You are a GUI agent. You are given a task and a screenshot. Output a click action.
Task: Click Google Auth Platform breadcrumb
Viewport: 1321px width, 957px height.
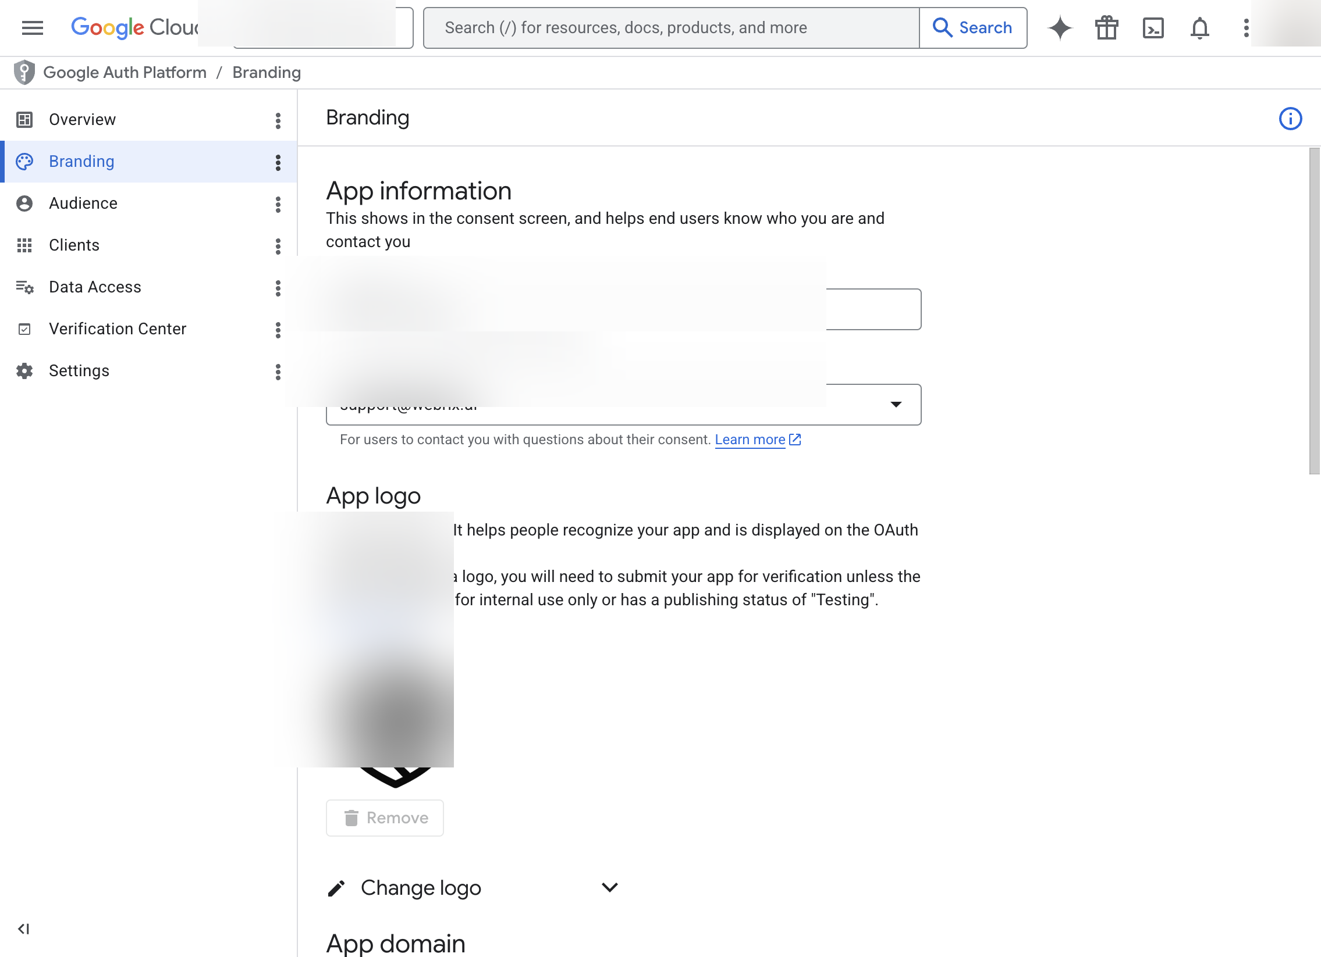click(125, 72)
